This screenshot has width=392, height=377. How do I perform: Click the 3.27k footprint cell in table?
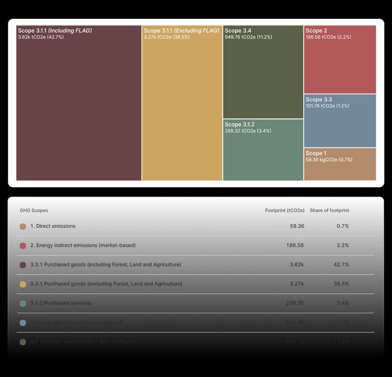tap(297, 284)
